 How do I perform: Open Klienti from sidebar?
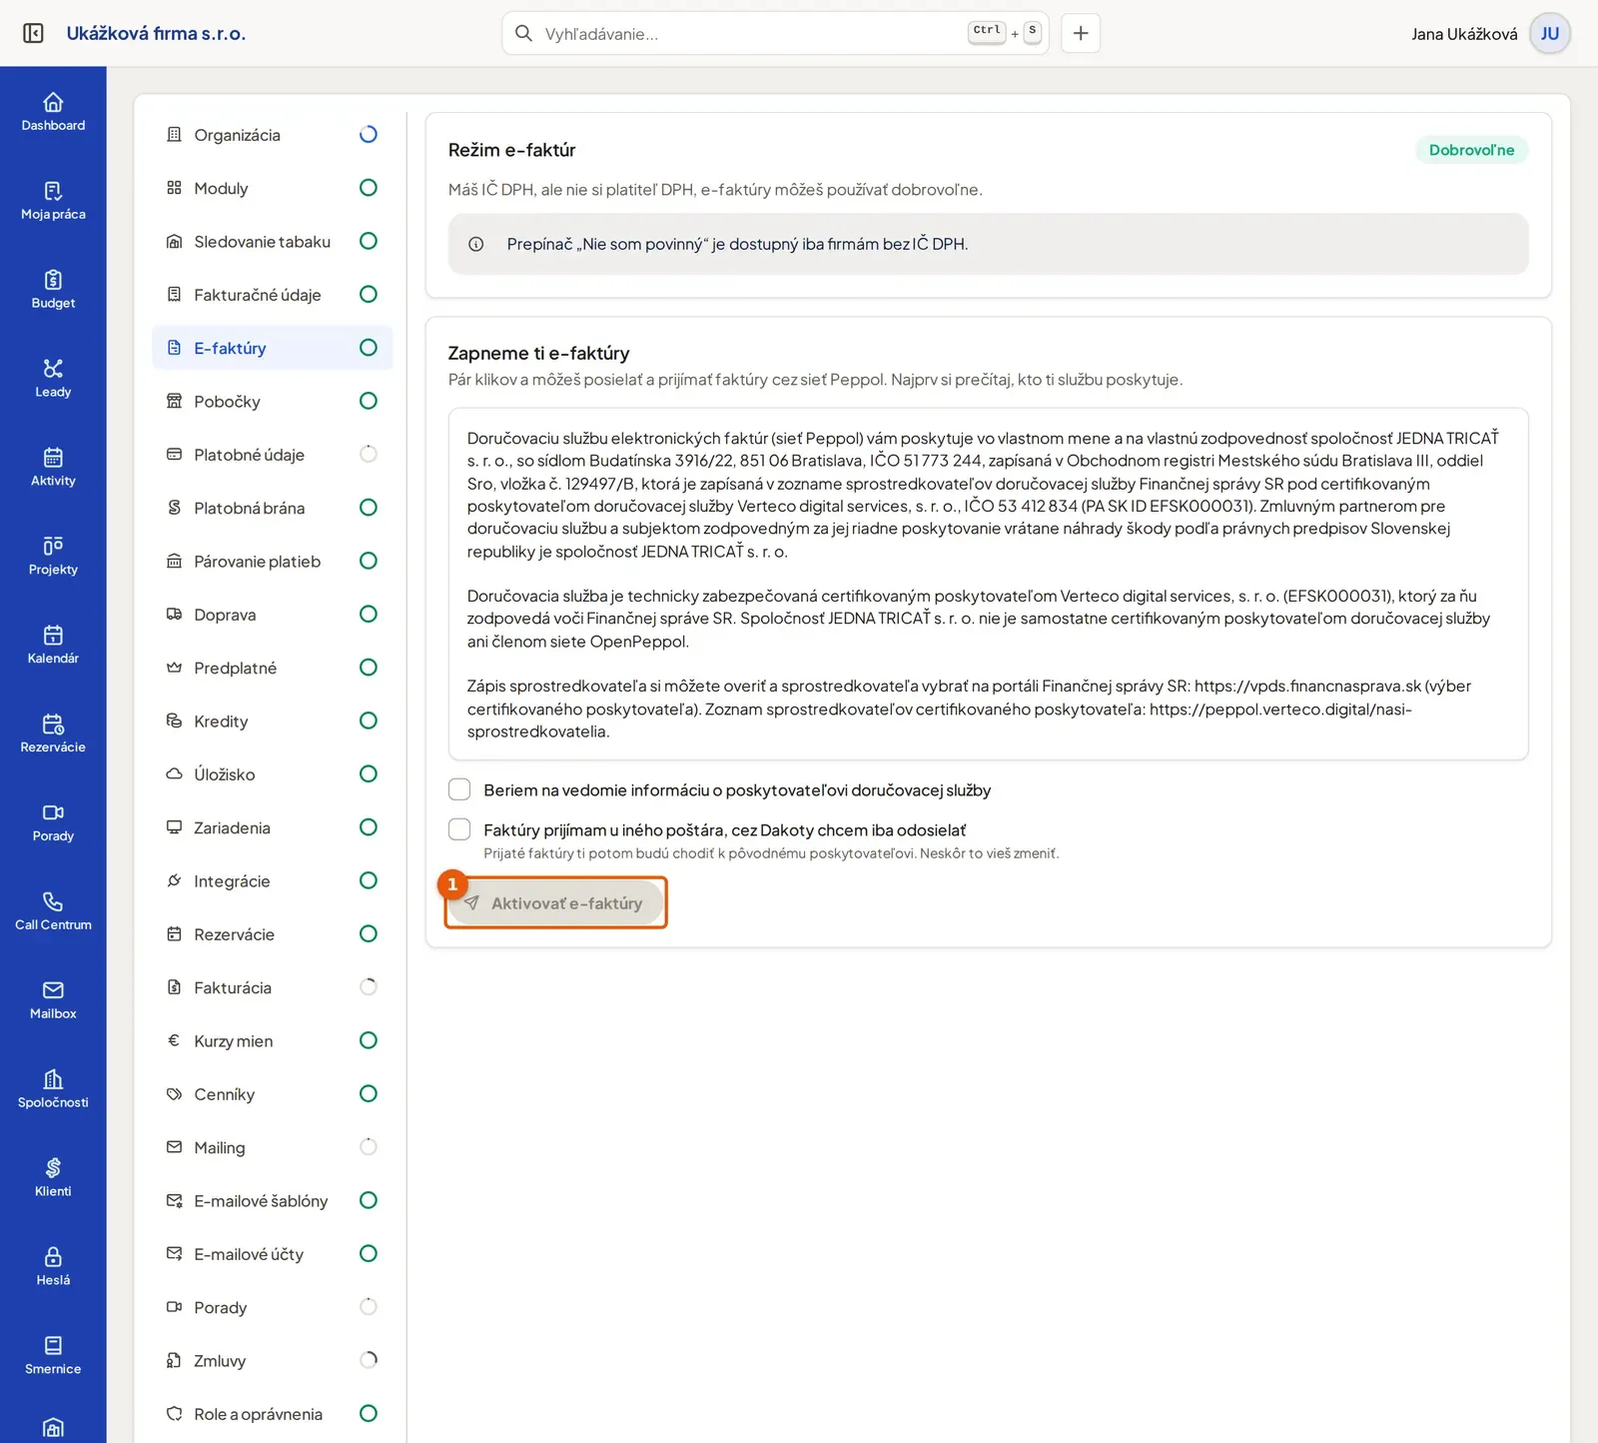click(53, 1179)
